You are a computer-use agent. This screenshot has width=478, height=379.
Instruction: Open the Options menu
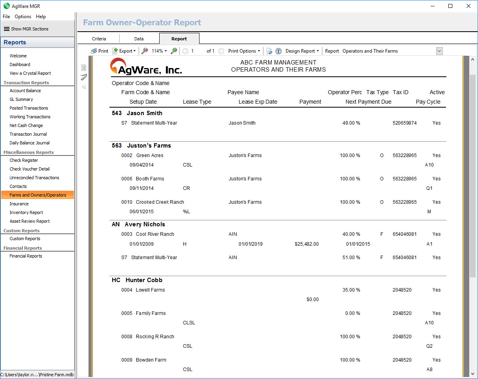(x=23, y=17)
